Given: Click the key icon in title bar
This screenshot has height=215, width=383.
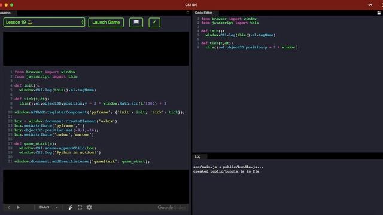Looking at the screenshot, I should coord(370,5).
